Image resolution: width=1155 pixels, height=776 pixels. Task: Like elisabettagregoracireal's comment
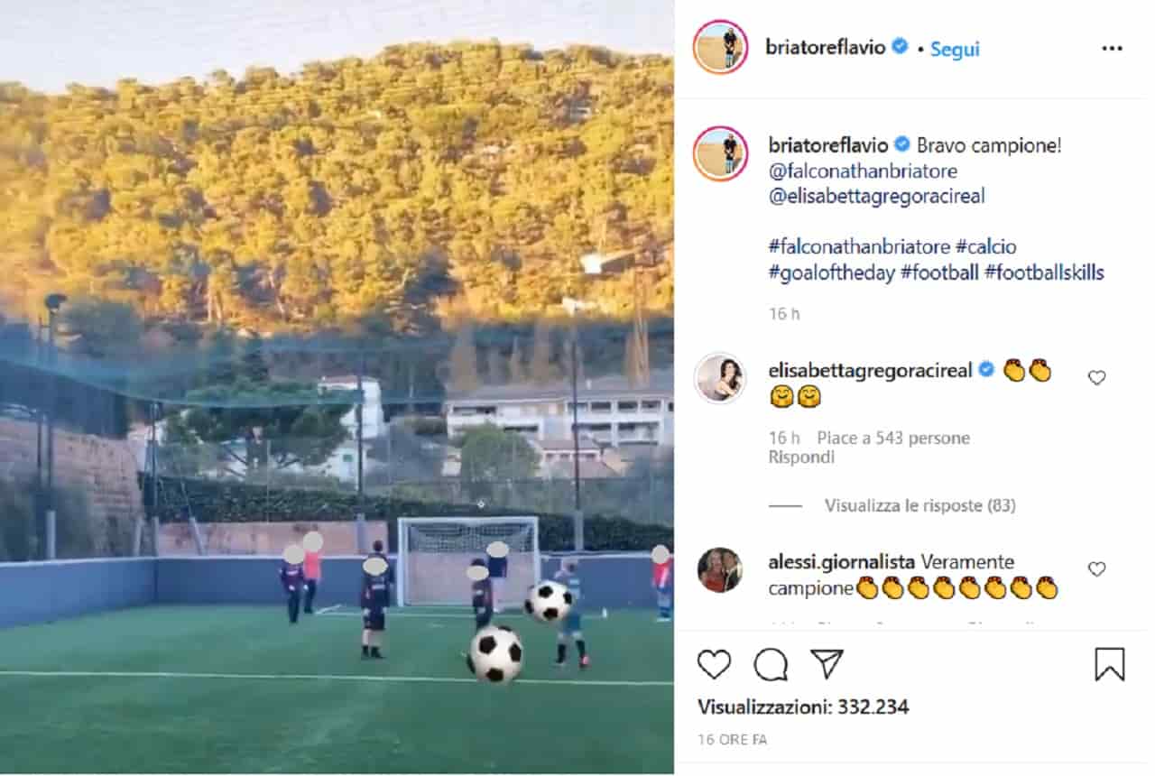coord(1097,377)
